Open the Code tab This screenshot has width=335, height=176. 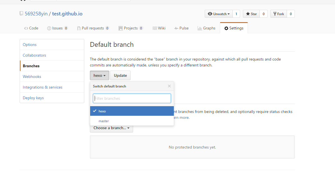(31, 28)
